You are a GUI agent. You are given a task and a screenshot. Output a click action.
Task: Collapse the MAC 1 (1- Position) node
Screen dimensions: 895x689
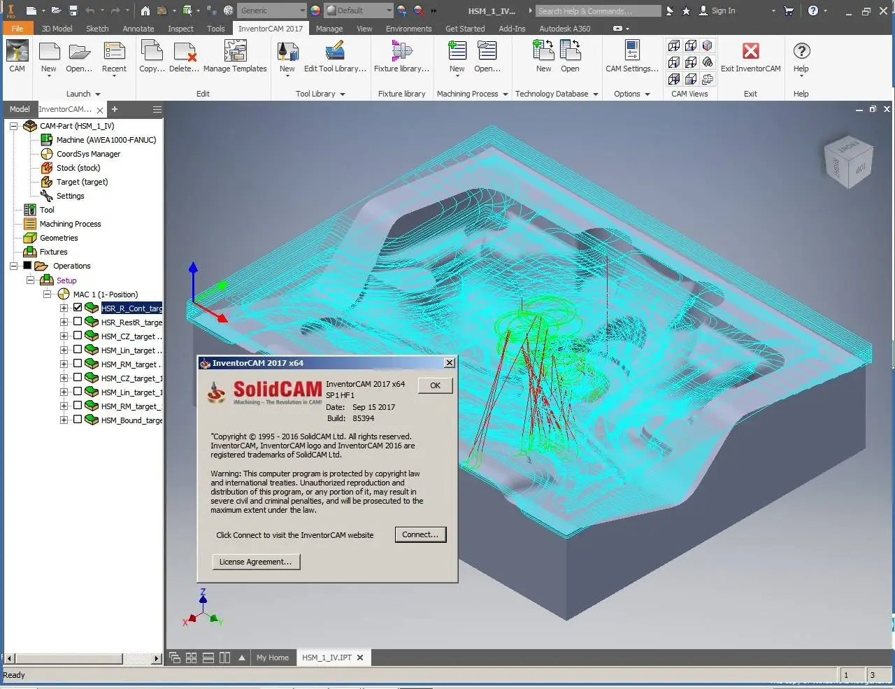click(x=47, y=294)
